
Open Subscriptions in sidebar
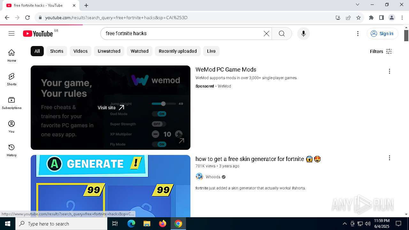click(x=12, y=103)
